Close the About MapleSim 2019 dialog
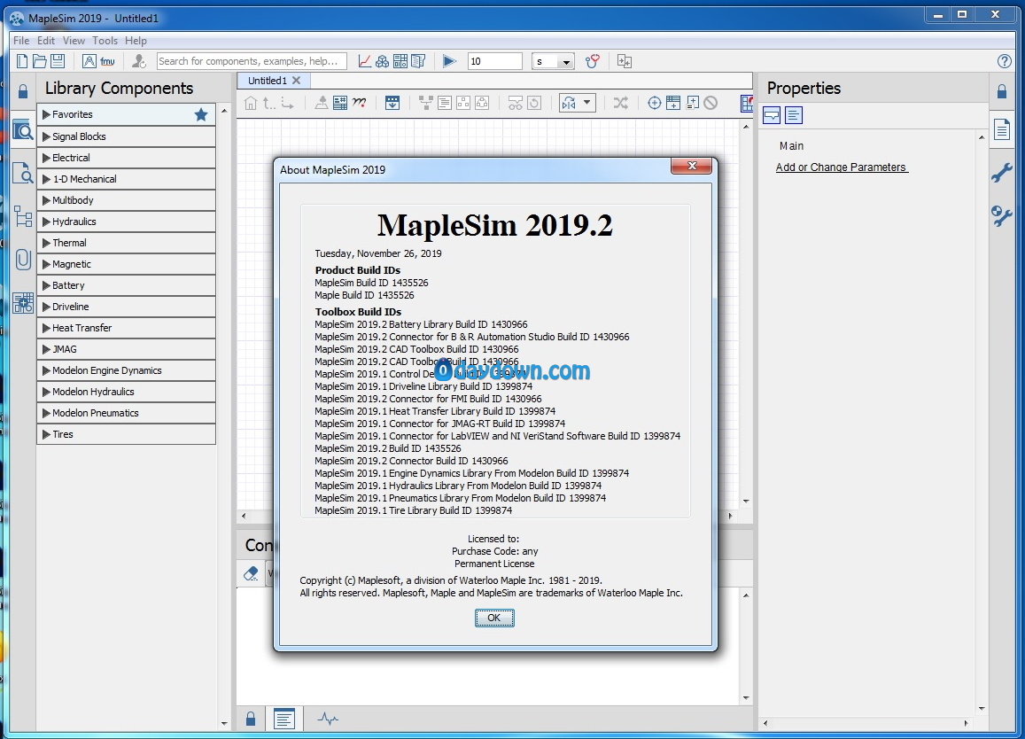1025x739 pixels. tap(692, 166)
